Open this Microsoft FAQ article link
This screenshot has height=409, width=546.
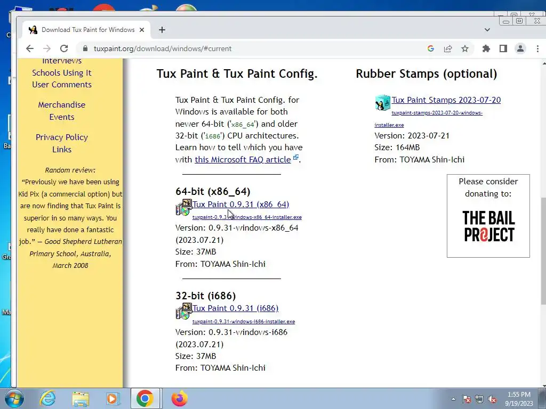[x=243, y=160]
